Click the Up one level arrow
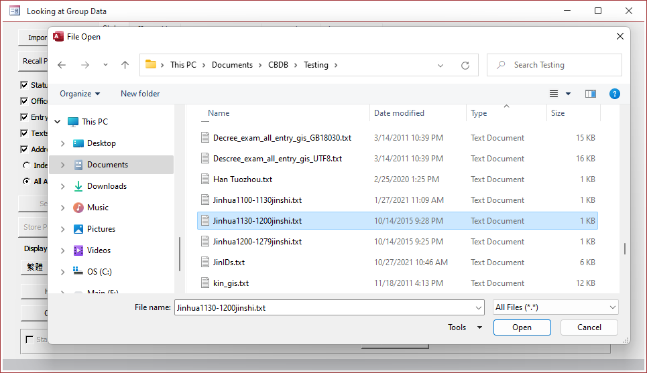The image size is (647, 373). pos(125,65)
